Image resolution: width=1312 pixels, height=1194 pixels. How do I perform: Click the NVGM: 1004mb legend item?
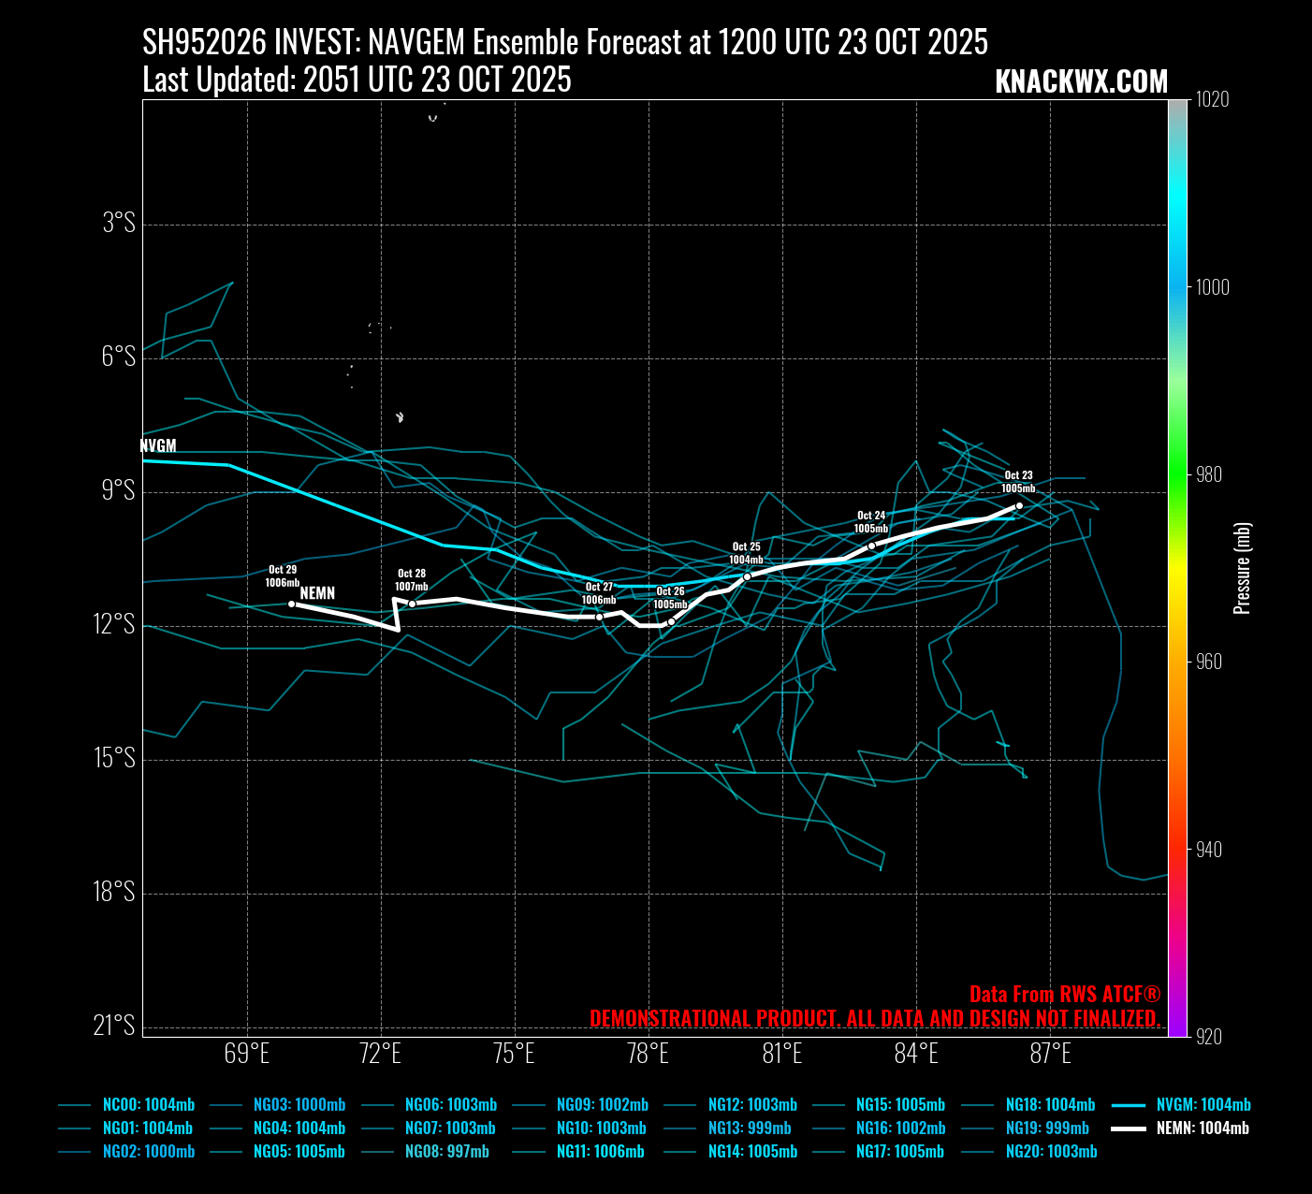[x=1203, y=1105]
